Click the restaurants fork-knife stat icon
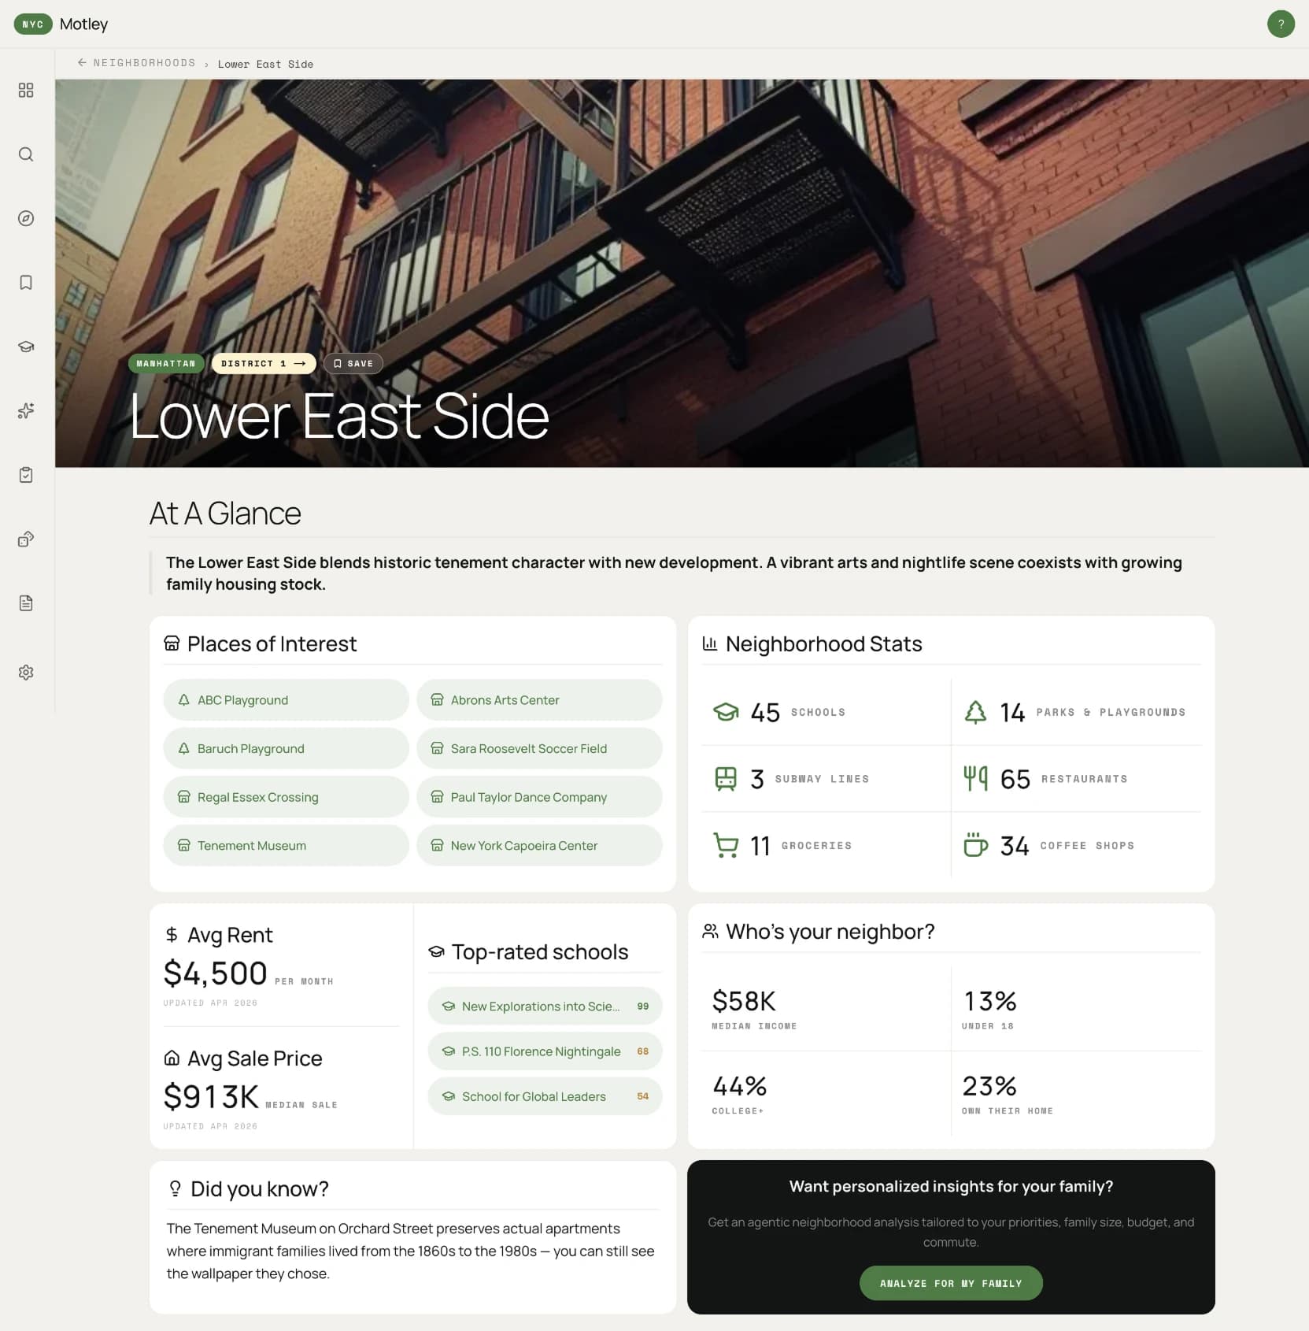This screenshot has height=1331, width=1309. [975, 779]
